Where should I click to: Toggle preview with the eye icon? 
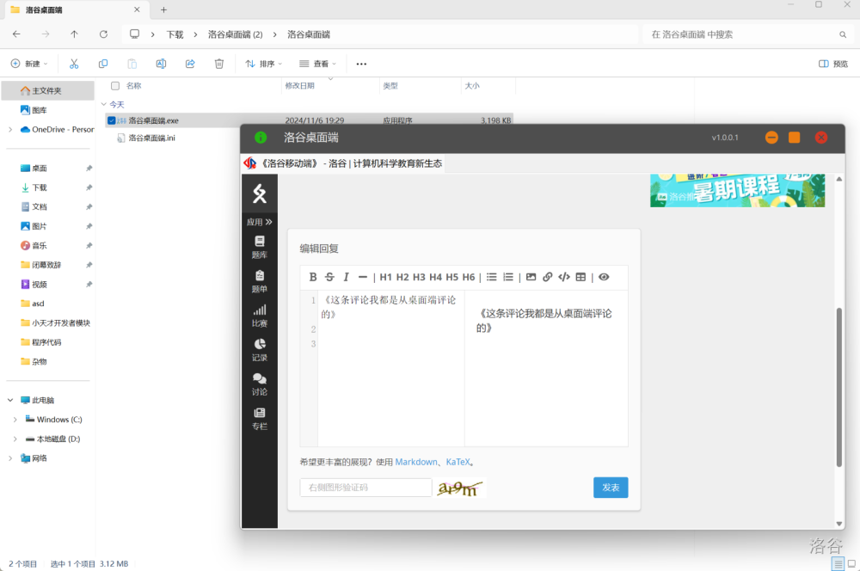pyautogui.click(x=604, y=277)
